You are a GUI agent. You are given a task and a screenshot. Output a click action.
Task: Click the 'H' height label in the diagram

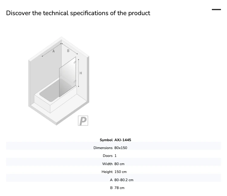[x=81, y=73]
